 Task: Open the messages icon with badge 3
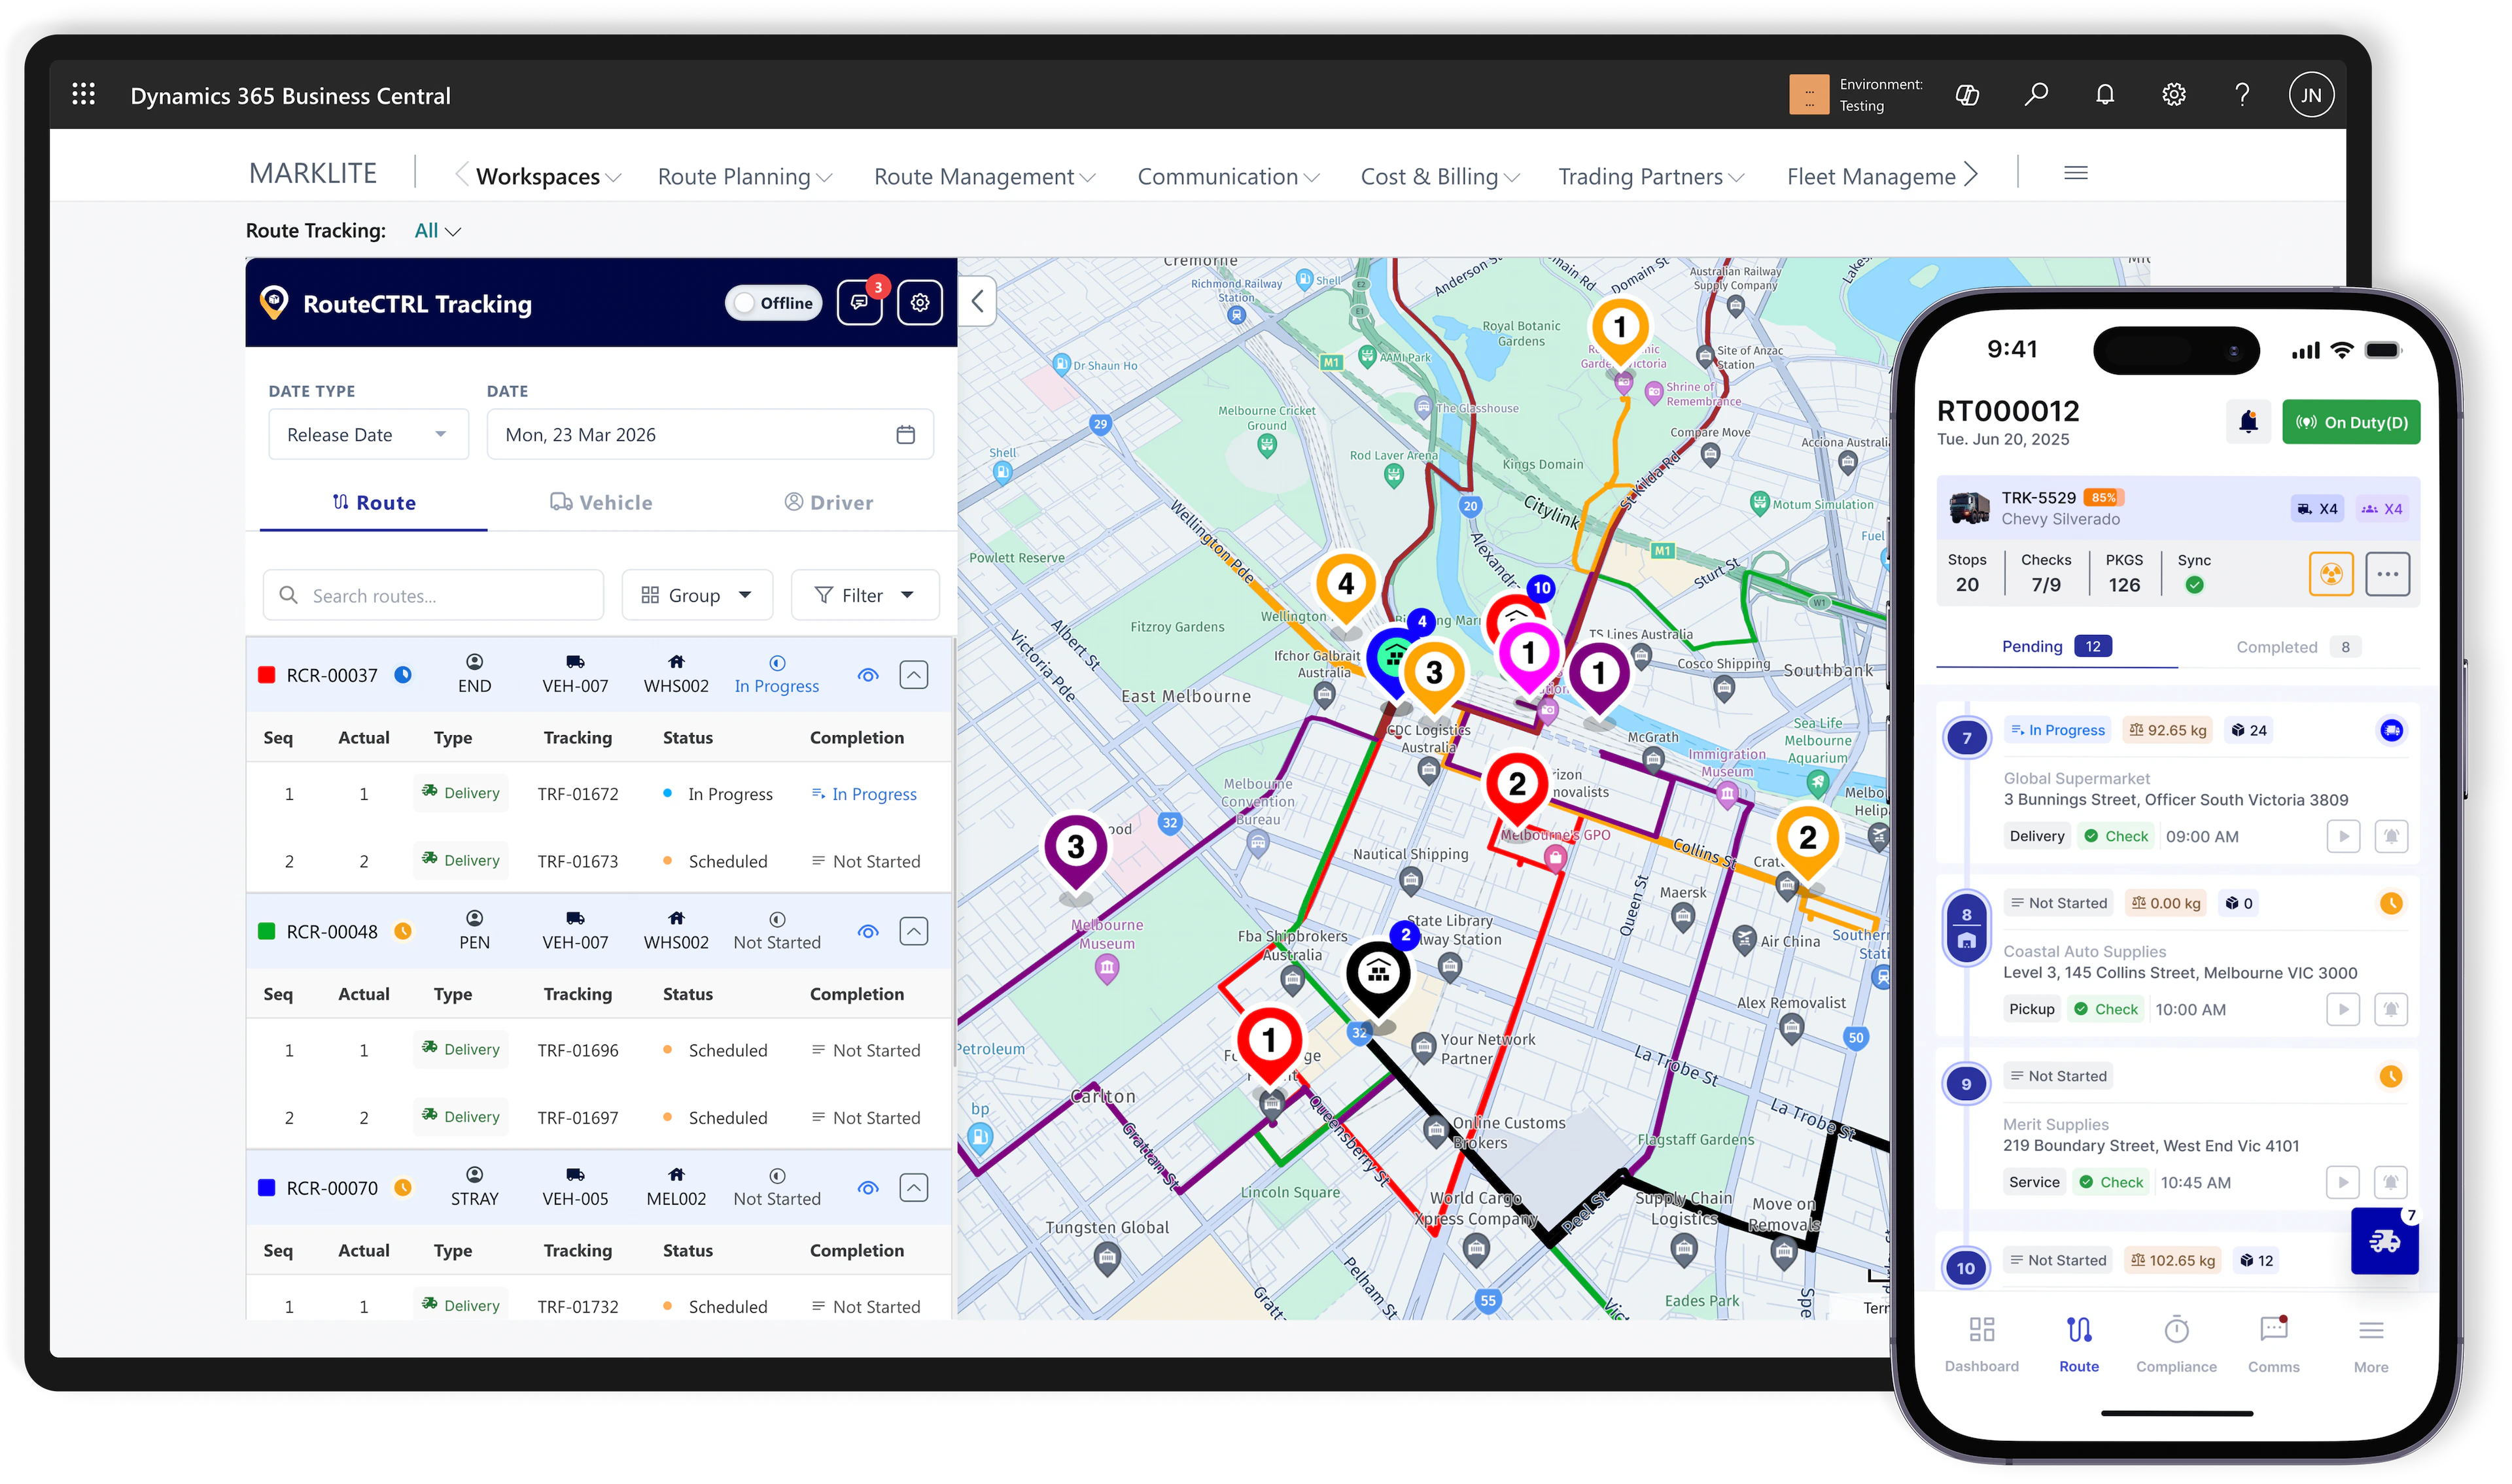(x=860, y=303)
